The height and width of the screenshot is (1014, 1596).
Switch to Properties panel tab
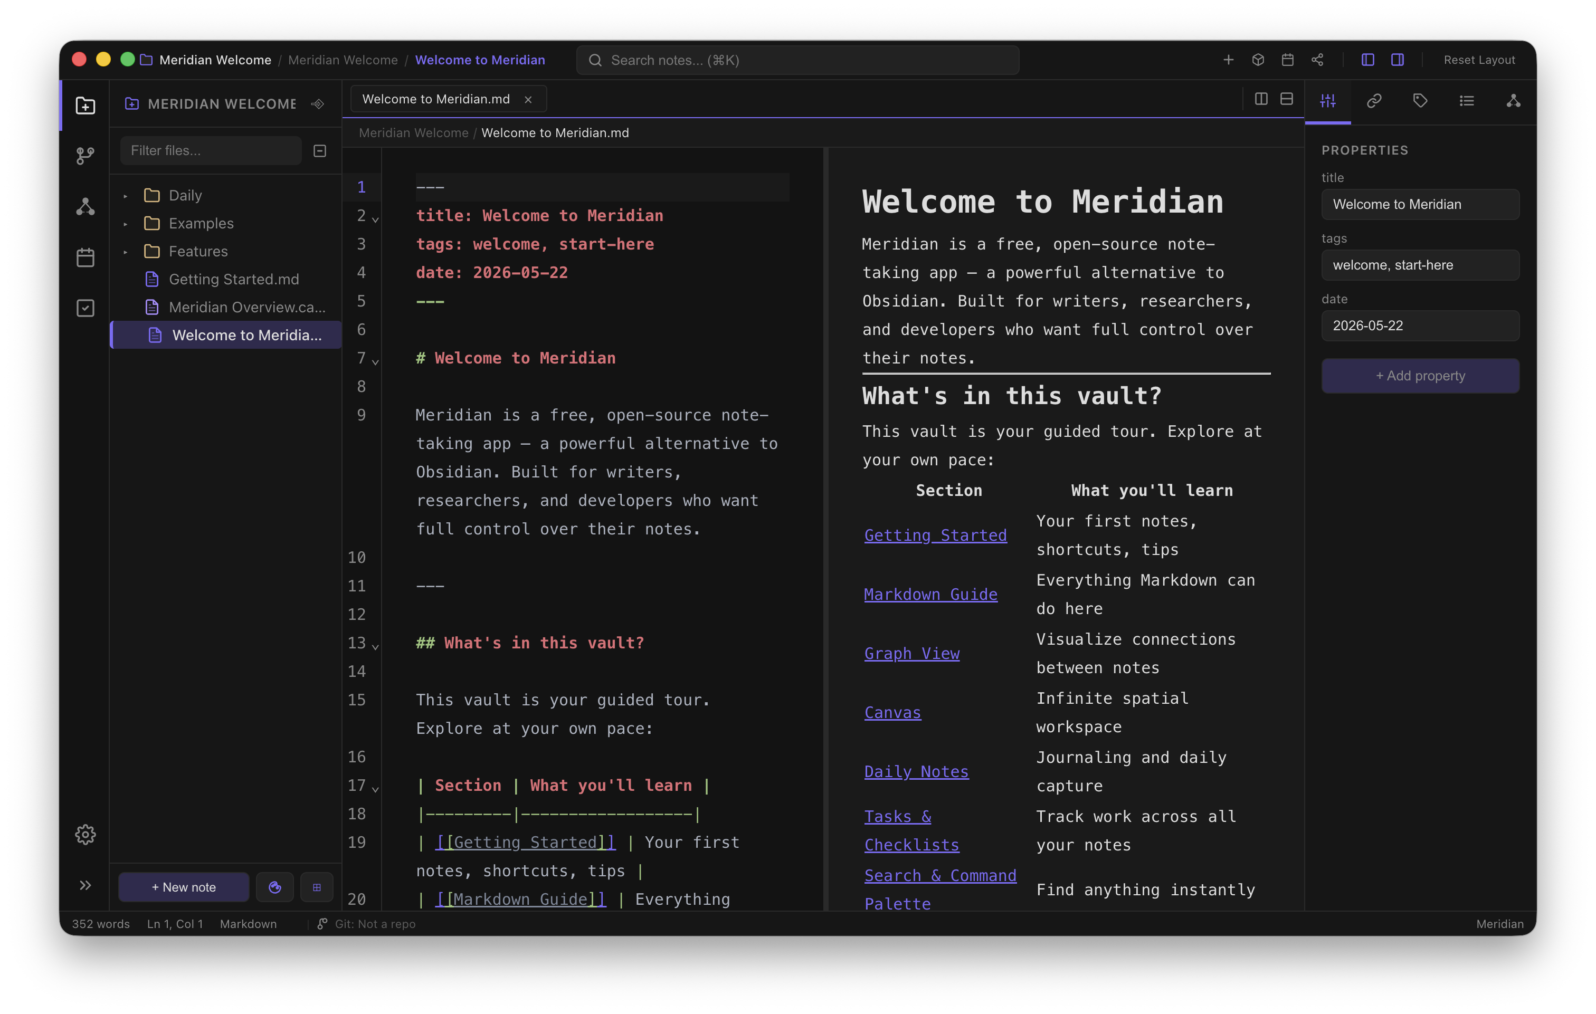(x=1327, y=101)
